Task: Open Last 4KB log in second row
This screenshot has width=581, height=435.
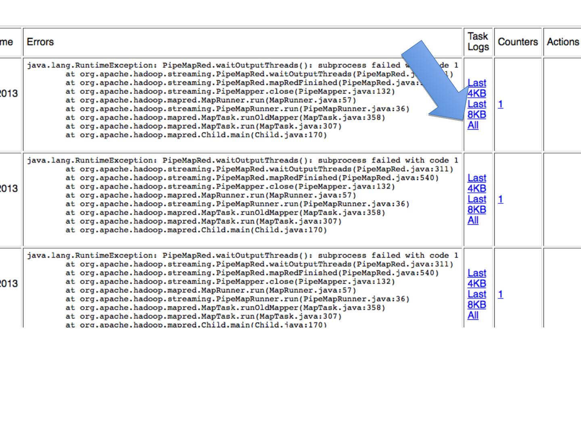Action: 477,183
